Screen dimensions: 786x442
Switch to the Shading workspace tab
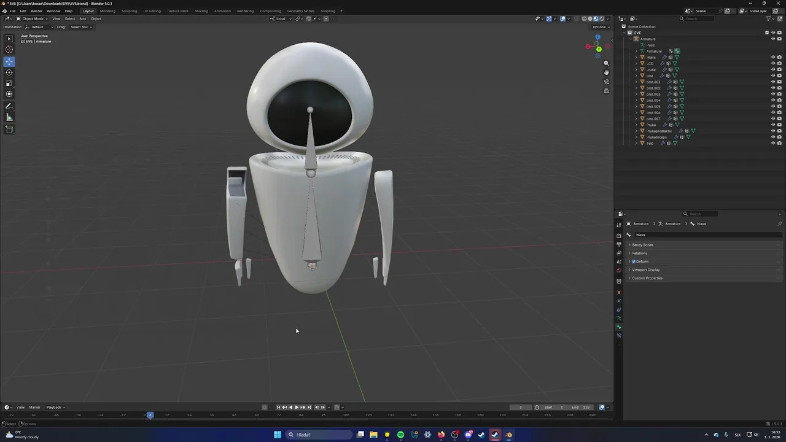pyautogui.click(x=201, y=11)
